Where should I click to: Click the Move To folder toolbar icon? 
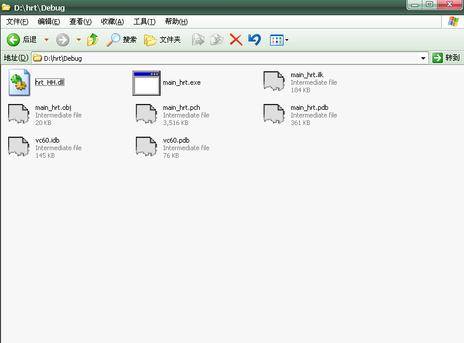click(199, 40)
